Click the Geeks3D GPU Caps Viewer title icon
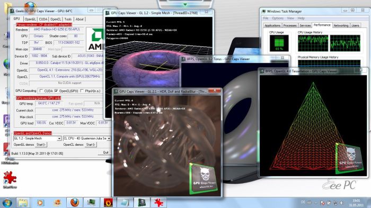Viewport: 371px width, 208px height. [x=12, y=11]
